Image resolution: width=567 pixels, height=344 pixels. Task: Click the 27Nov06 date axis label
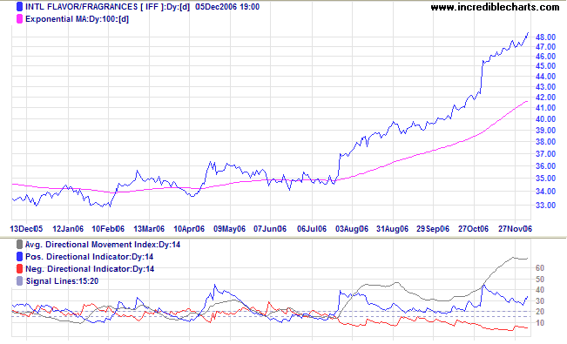[516, 229]
